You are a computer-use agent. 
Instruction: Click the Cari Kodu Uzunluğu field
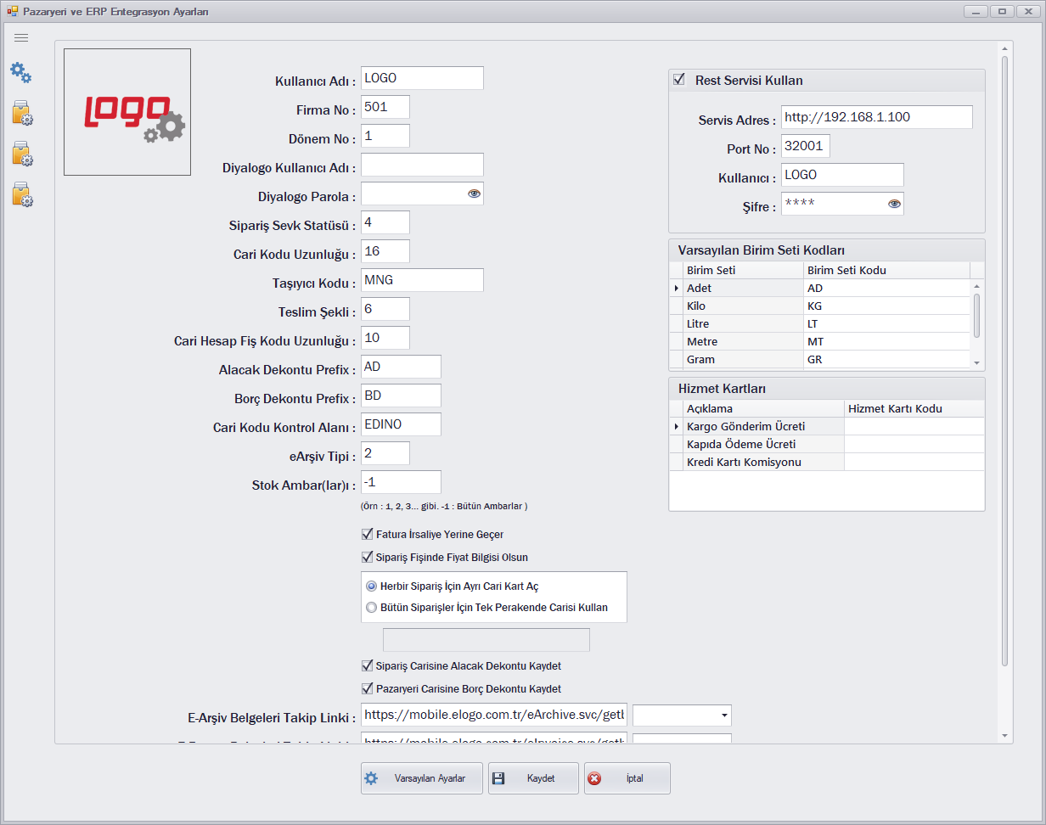click(385, 251)
